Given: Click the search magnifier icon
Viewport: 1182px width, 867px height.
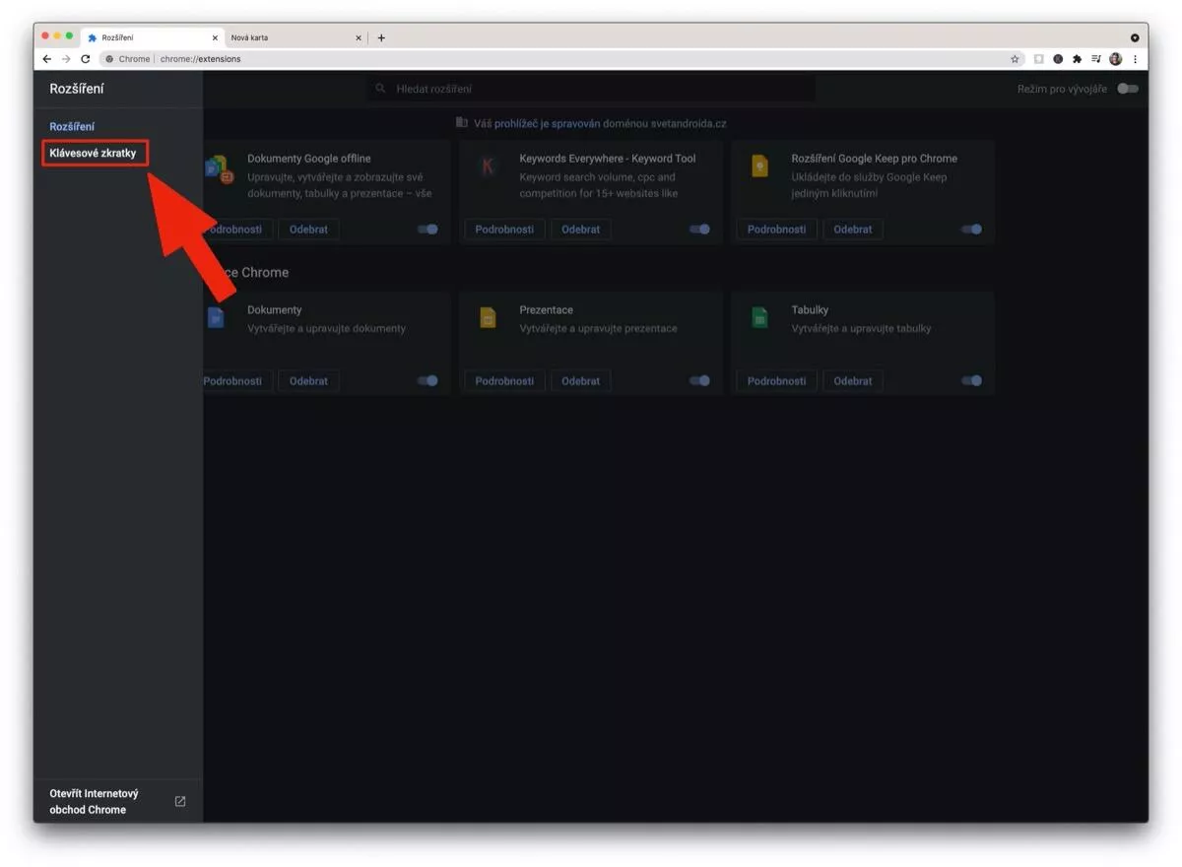Looking at the screenshot, I should click(380, 89).
